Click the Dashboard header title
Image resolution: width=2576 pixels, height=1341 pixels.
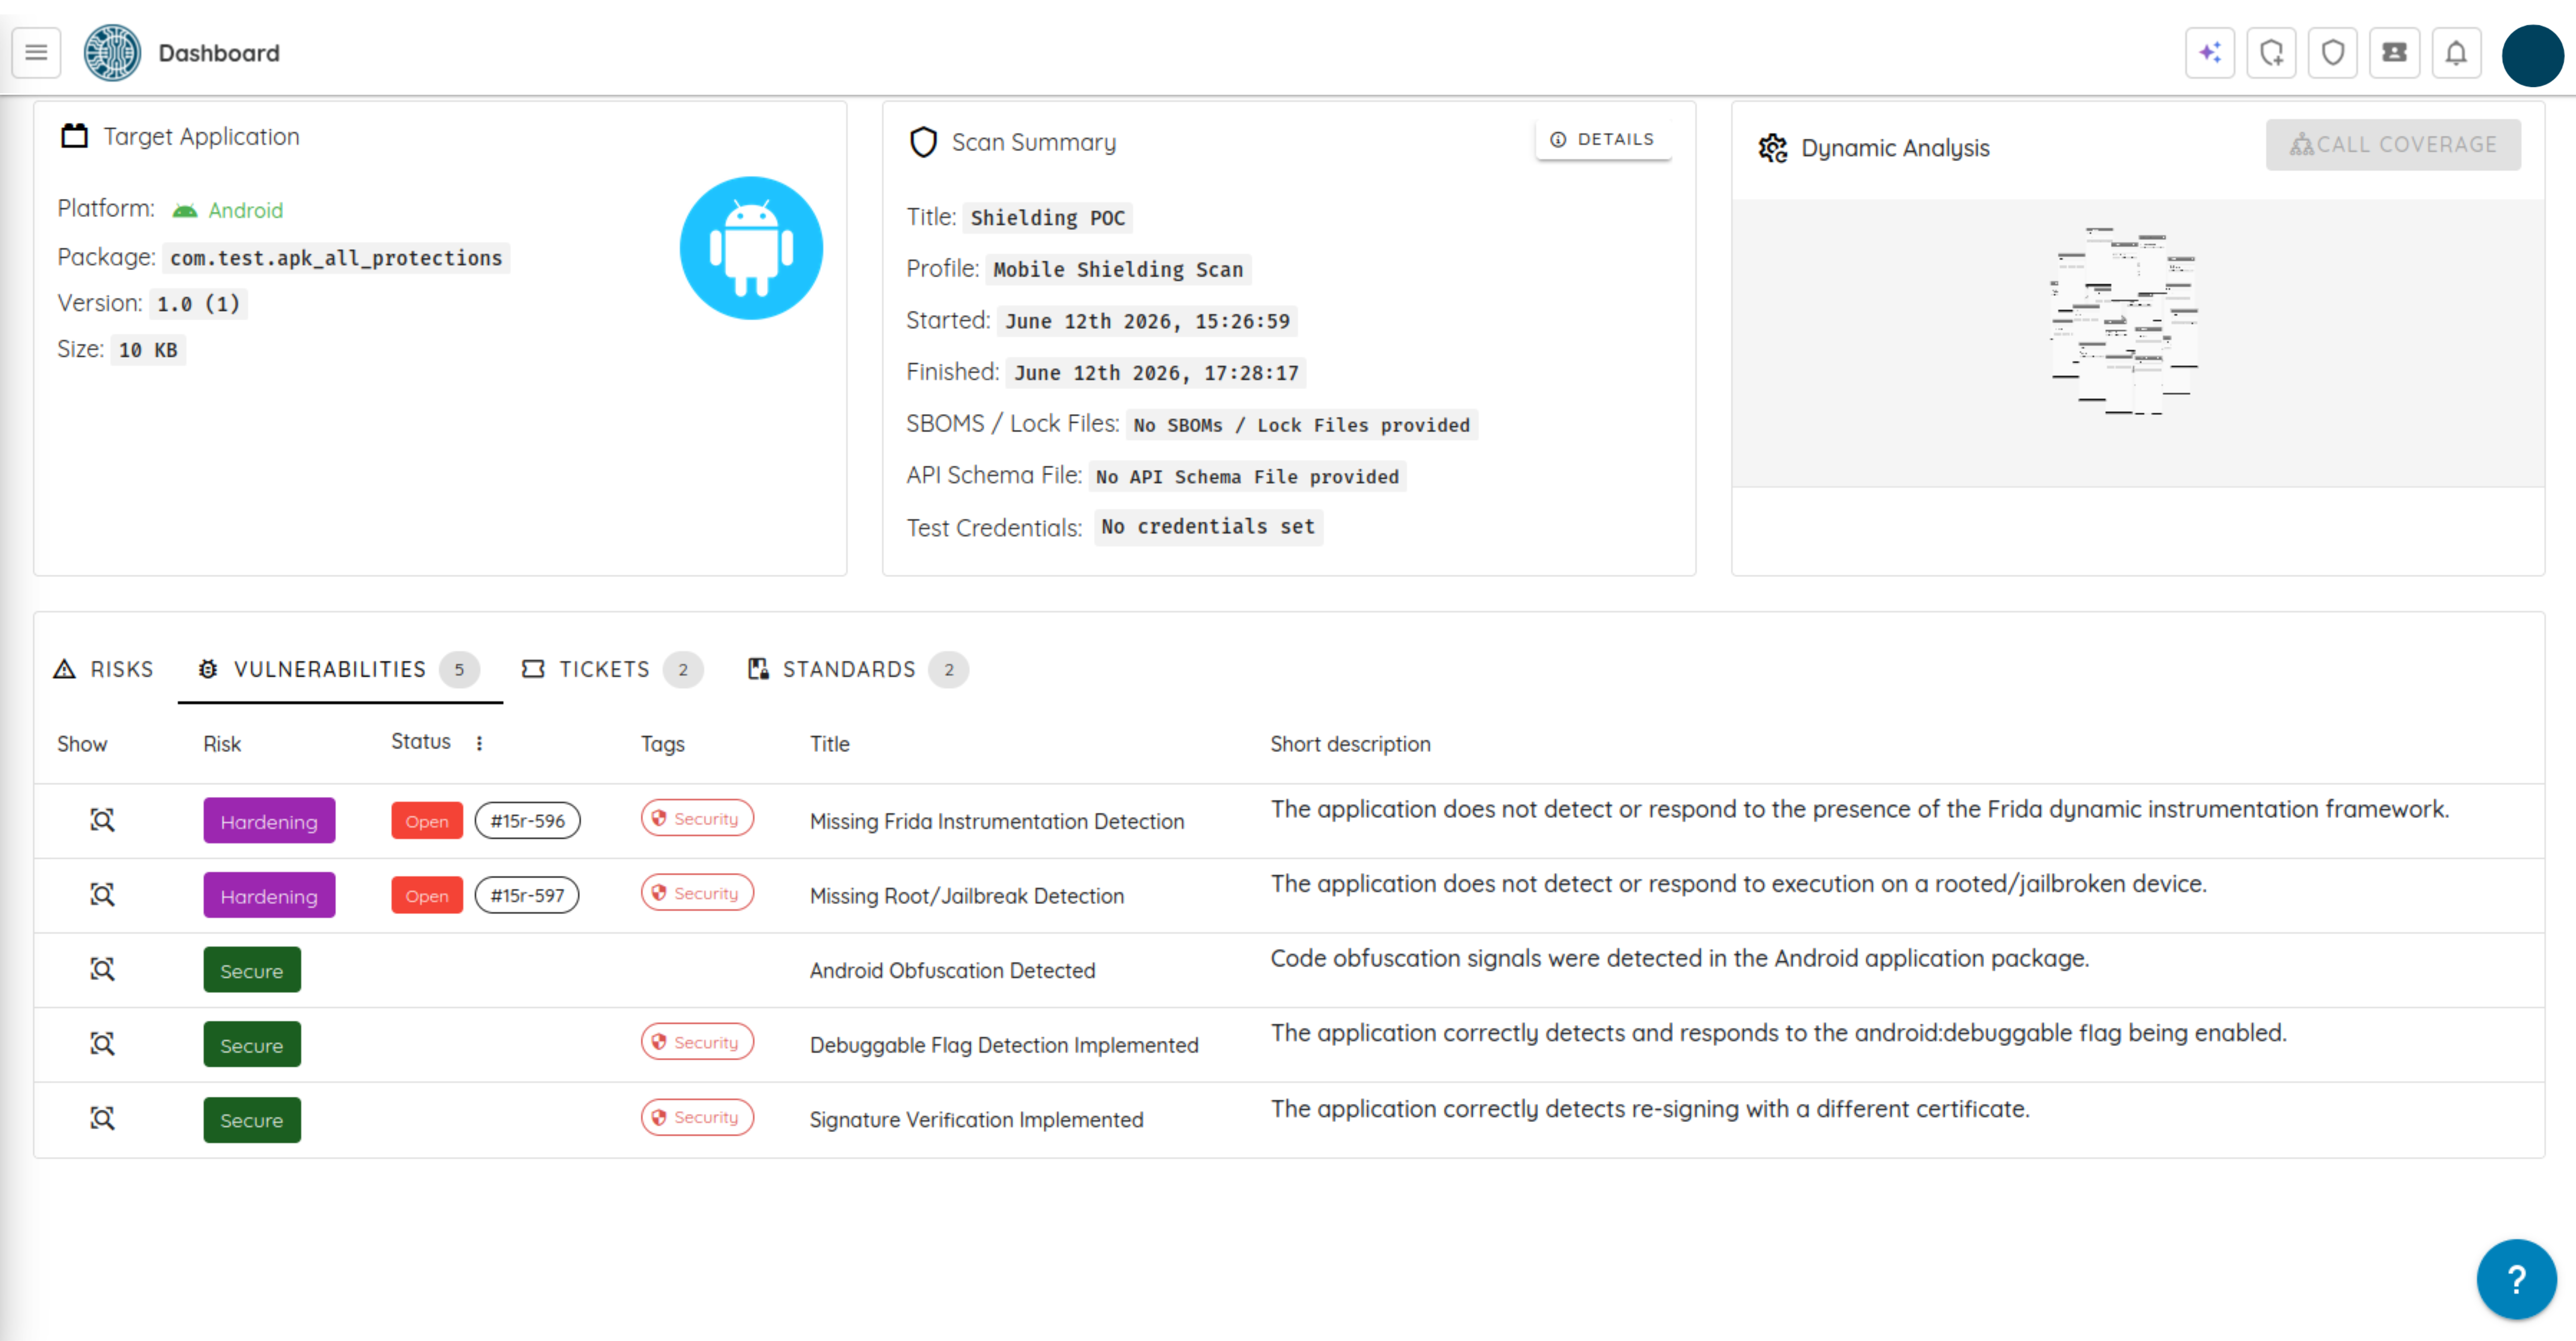tap(219, 53)
